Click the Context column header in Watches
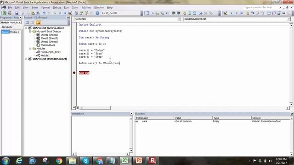The width and height of the screenshot is (294, 165). (x=271, y=118)
